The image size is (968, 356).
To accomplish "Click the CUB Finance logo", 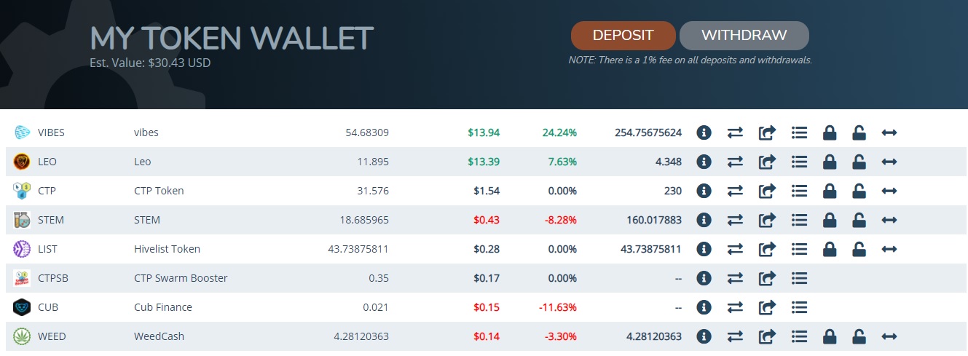I will point(22,307).
